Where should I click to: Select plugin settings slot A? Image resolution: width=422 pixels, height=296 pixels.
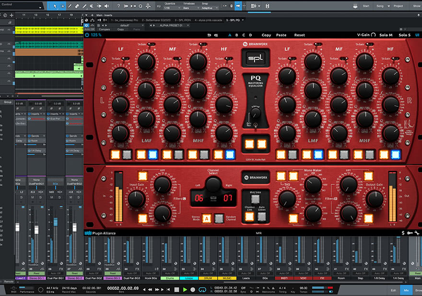coord(230,35)
